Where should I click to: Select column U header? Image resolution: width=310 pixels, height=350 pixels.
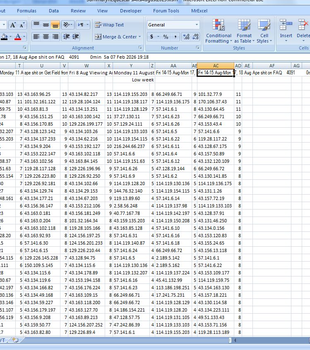pyautogui.click(x=42, y=66)
